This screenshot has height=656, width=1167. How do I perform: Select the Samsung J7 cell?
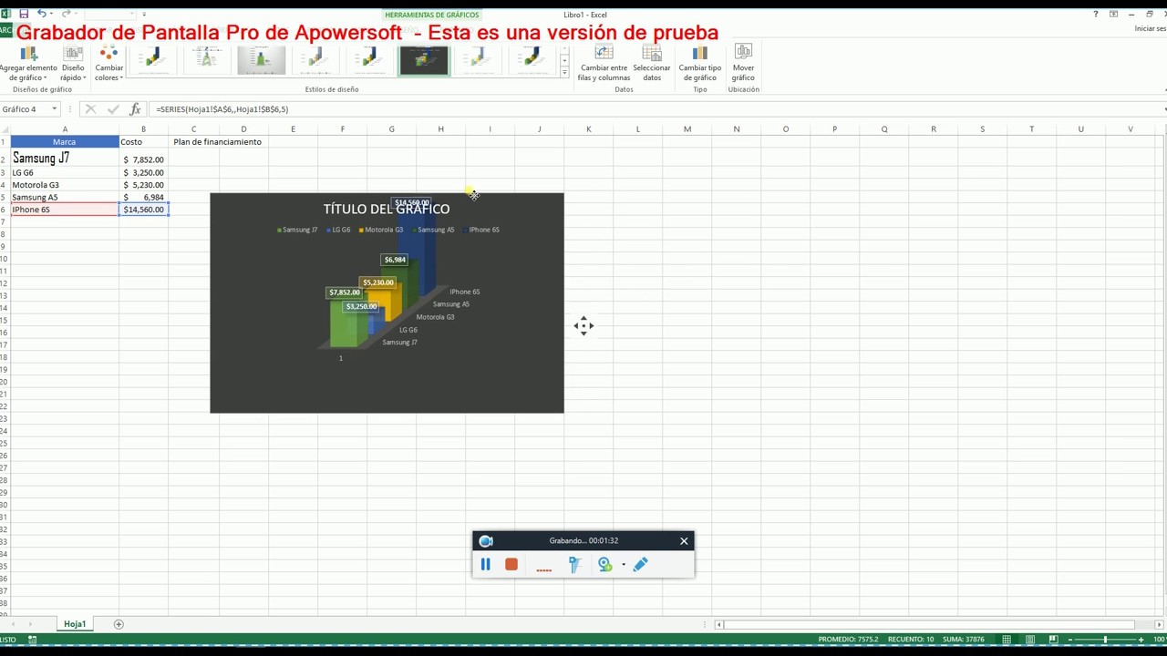[x=65, y=159]
